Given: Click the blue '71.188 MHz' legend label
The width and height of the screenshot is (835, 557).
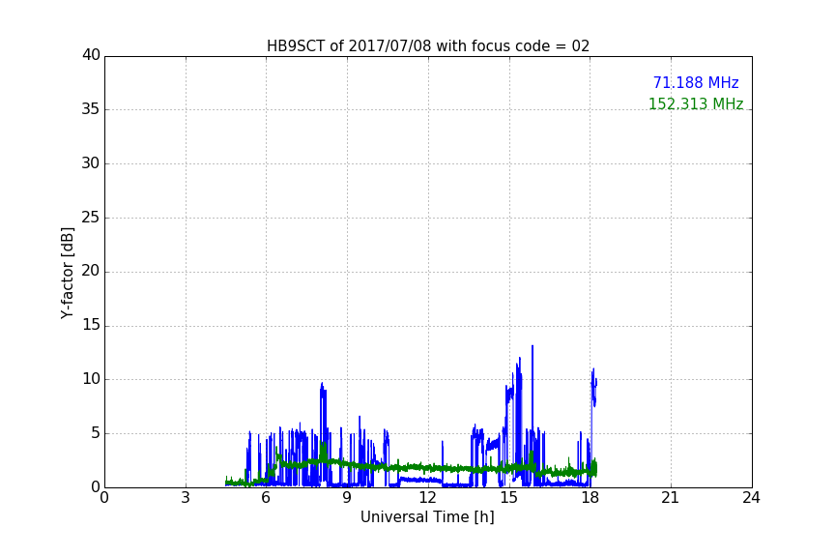Looking at the screenshot, I should [696, 82].
